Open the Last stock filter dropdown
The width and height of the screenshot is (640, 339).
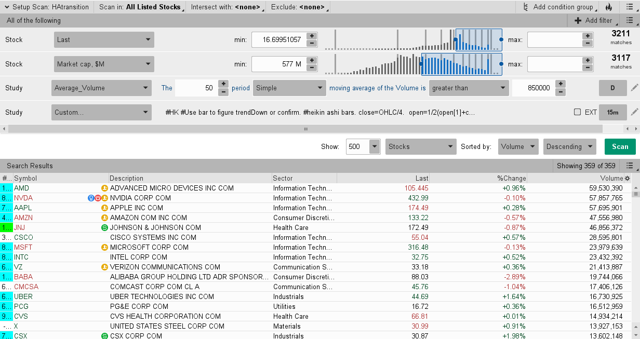(x=104, y=39)
